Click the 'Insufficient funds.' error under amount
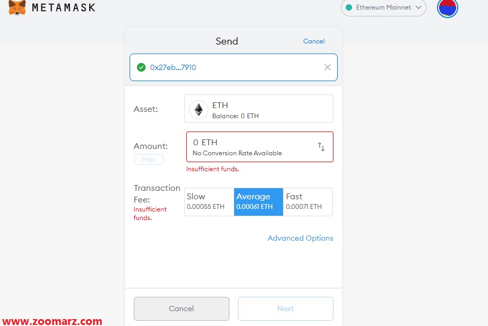The width and height of the screenshot is (488, 326). 212,169
